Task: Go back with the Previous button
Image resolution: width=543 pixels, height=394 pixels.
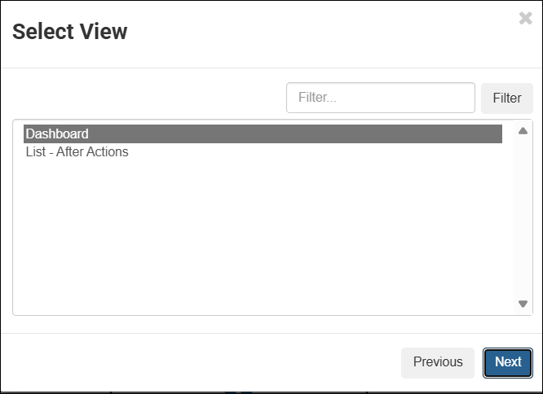Action: tap(437, 363)
